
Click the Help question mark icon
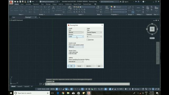pos(143,2)
